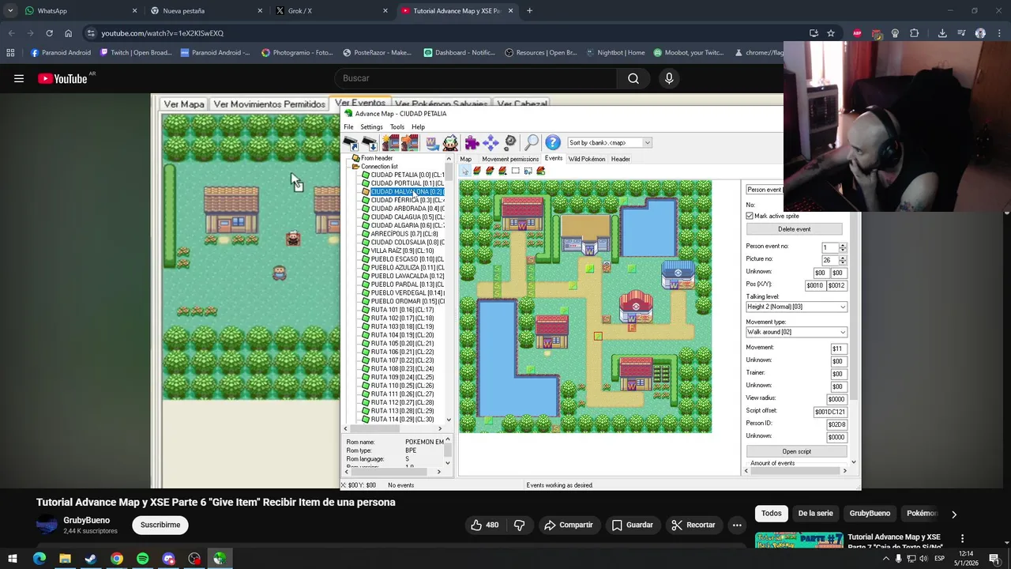
Task: Switch to Movement permissions tab
Action: click(510, 159)
